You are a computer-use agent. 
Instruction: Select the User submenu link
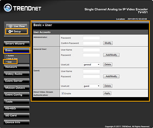pyautogui.click(x=10, y=62)
